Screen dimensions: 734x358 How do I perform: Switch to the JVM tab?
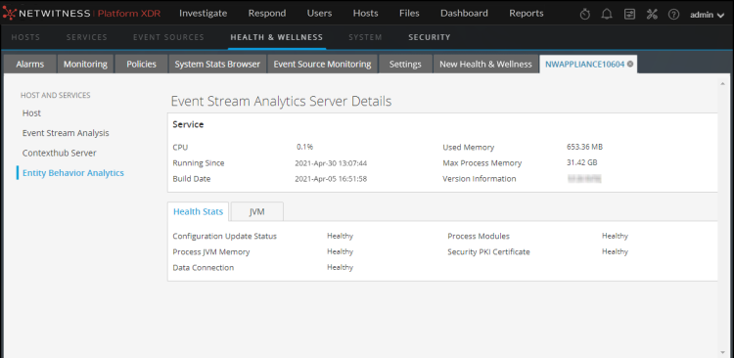[x=257, y=211]
